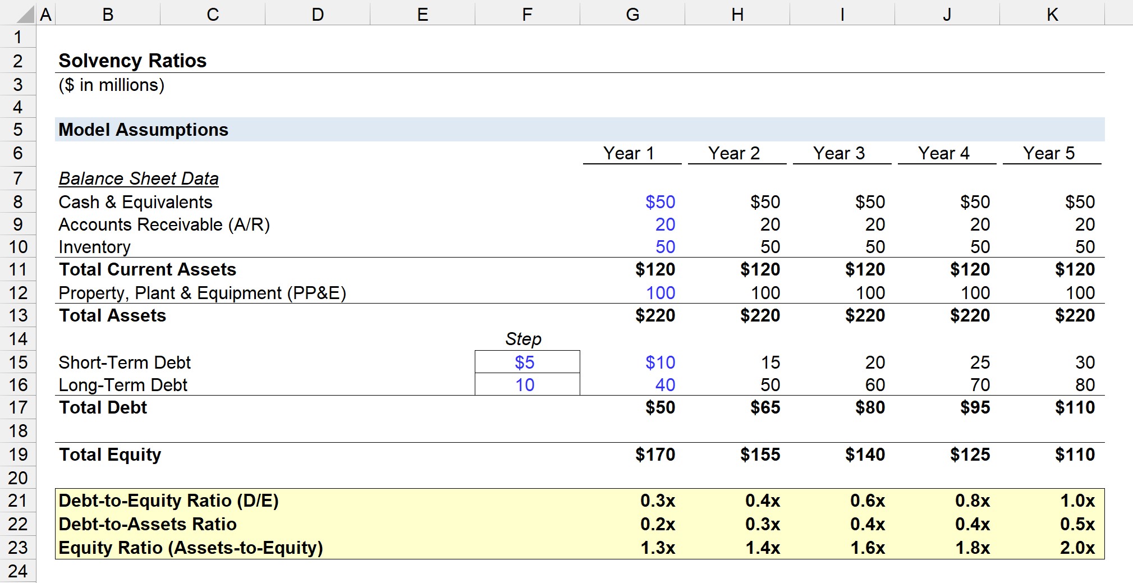Select column B header
1133x583 pixels.
(108, 14)
